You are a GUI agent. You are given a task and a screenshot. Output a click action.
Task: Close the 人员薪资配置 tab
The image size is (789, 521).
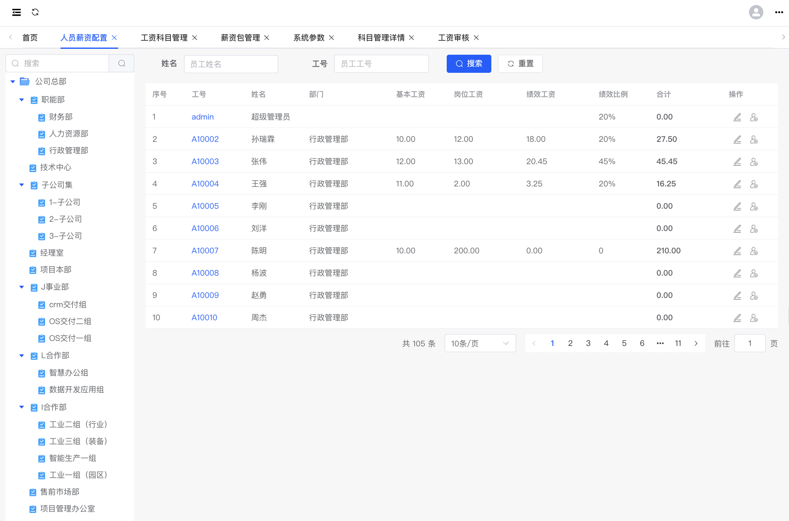[x=114, y=37]
